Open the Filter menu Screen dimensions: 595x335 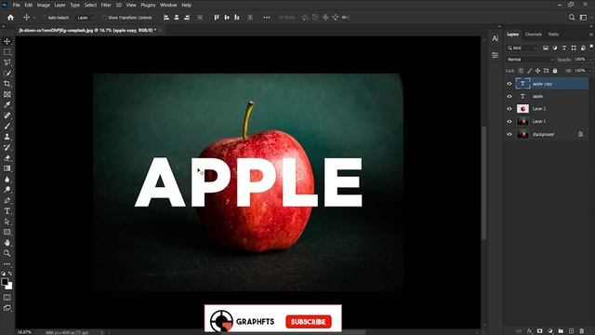click(x=106, y=5)
